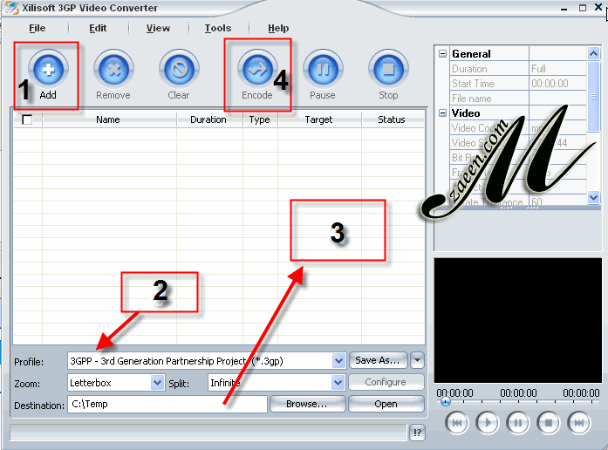Screen dimensions: 608x450
Task: Click the Type column header
Action: [260, 119]
